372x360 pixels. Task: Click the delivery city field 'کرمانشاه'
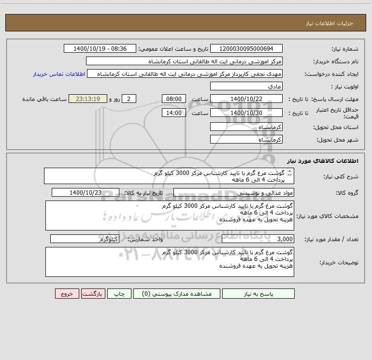246,139
